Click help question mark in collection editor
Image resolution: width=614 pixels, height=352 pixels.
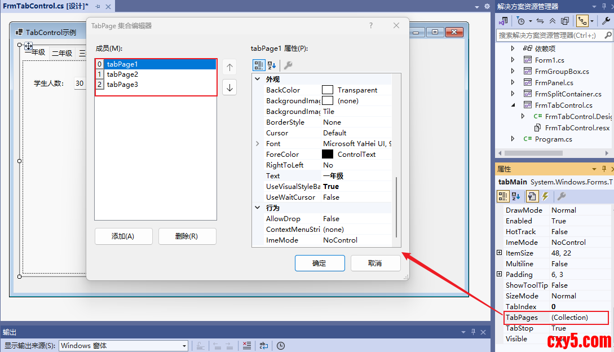[371, 25]
